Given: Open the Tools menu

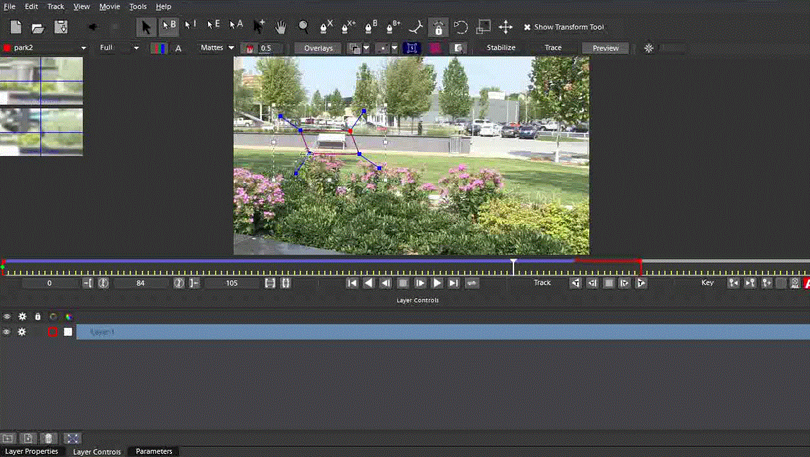Looking at the screenshot, I should 138,6.
